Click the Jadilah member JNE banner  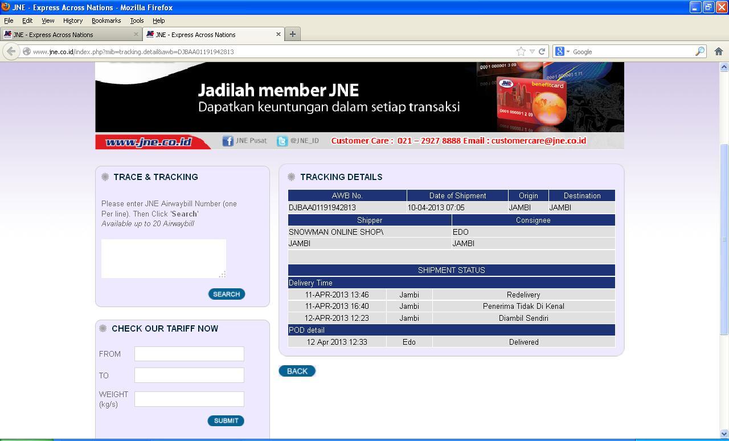pyautogui.click(x=359, y=97)
